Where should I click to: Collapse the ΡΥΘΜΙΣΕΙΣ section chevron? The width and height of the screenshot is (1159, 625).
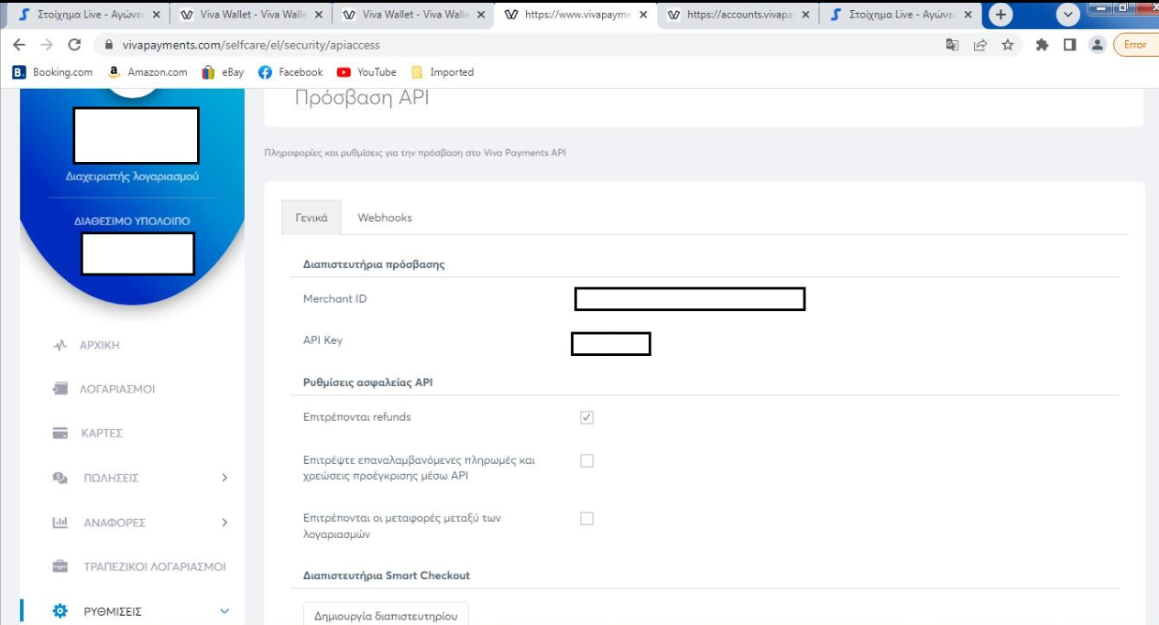224,611
